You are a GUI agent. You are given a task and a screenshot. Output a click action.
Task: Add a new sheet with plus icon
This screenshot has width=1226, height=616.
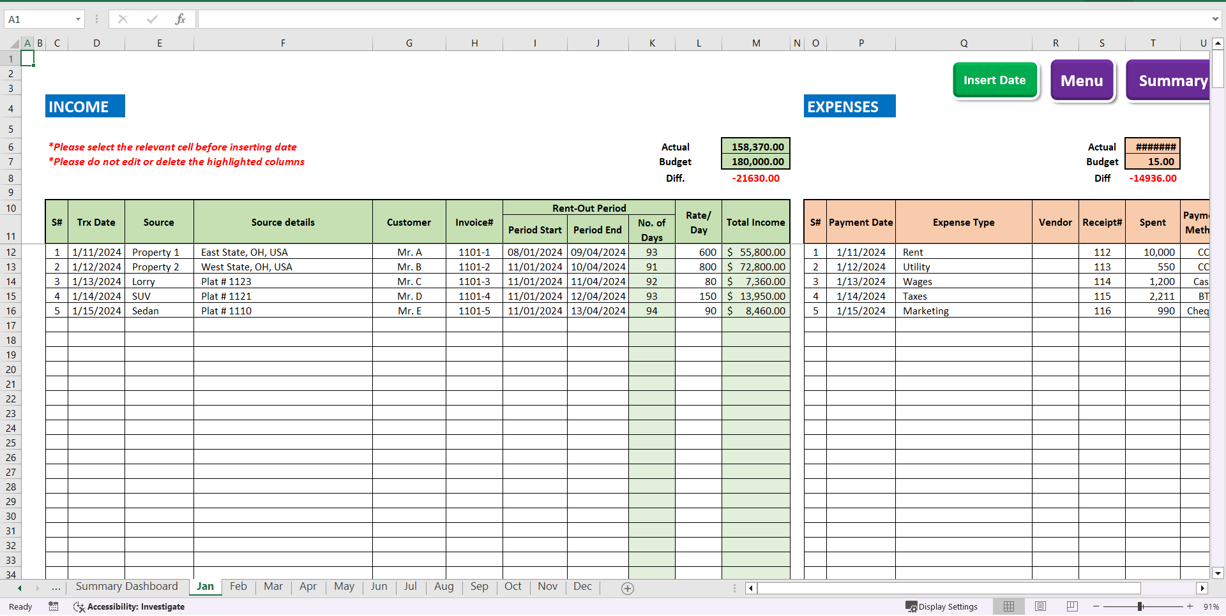pyautogui.click(x=628, y=589)
